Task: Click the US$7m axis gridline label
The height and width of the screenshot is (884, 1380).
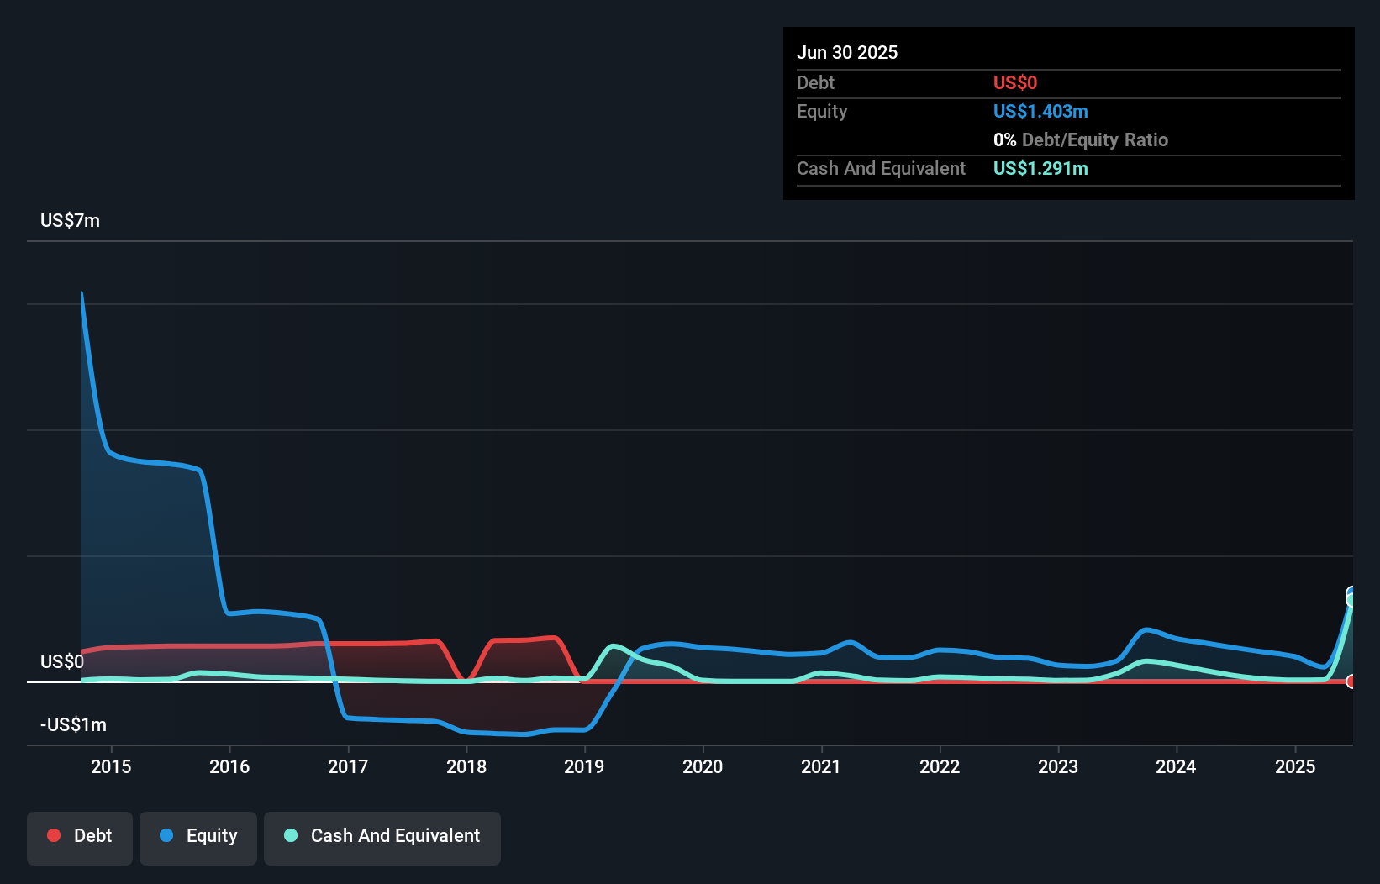Action: 70,221
